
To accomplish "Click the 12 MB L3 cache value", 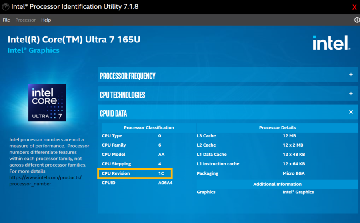I will tap(289, 136).
